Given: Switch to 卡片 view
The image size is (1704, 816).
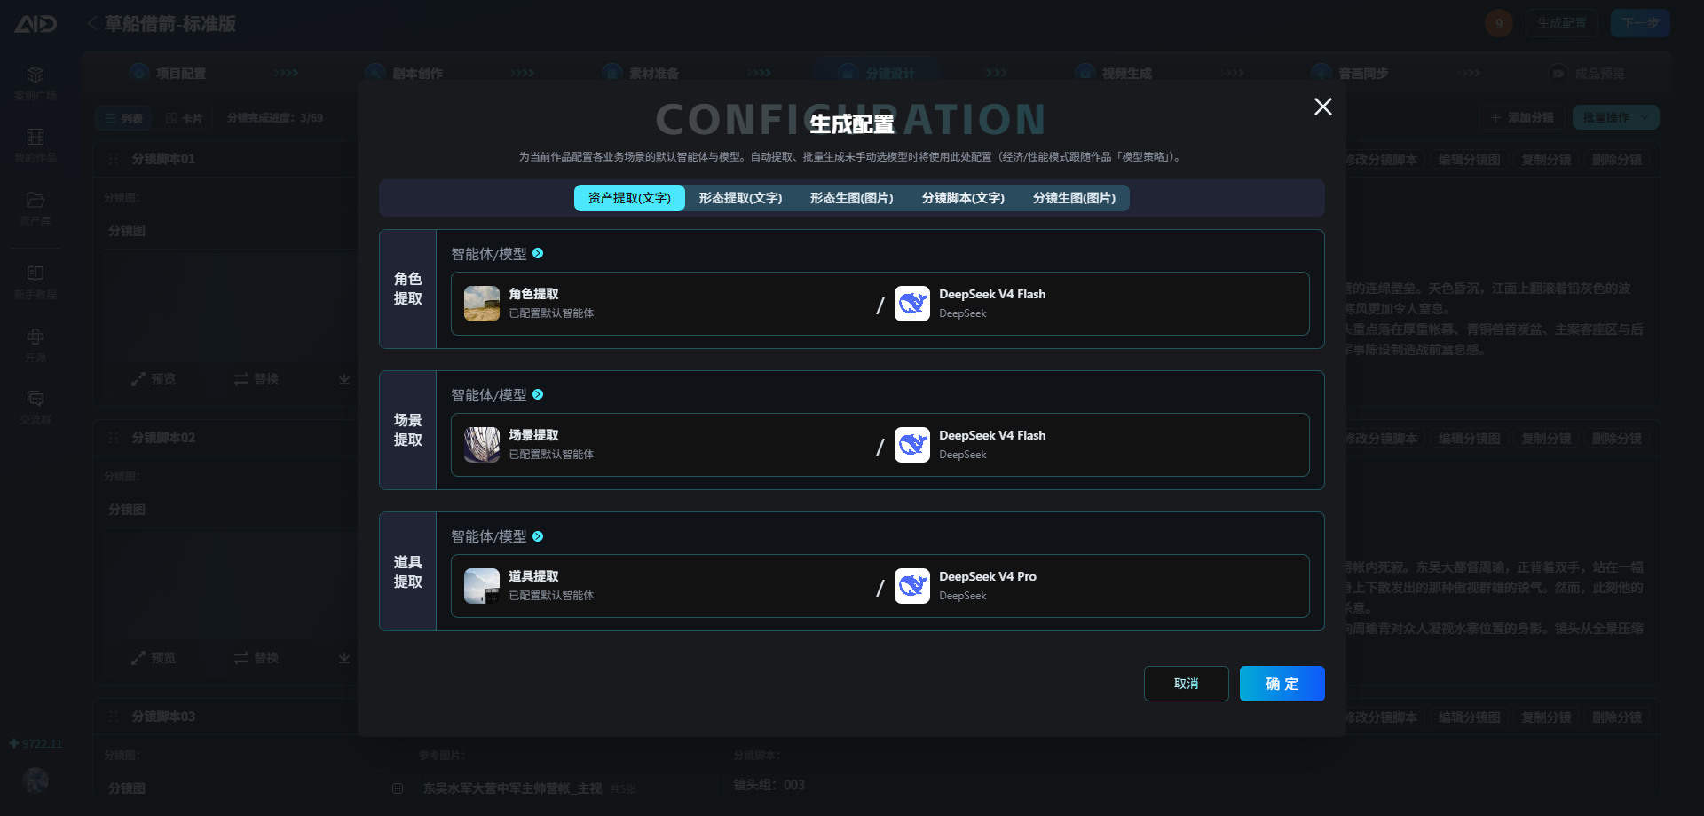Looking at the screenshot, I should [x=184, y=118].
